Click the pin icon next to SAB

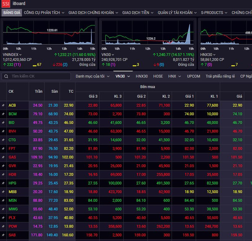(x=3, y=235)
